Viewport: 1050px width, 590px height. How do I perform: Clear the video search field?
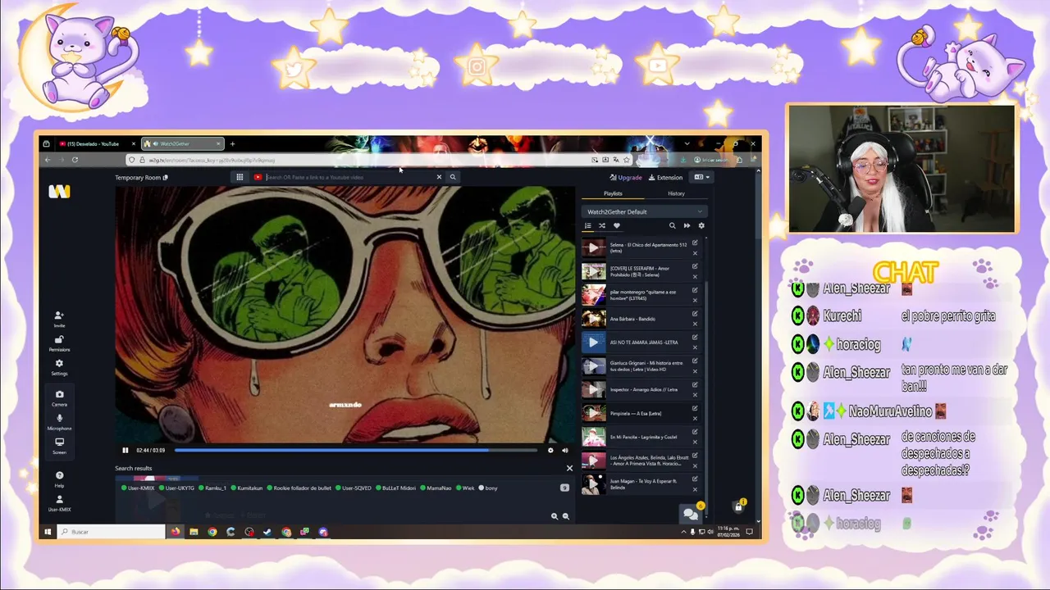[439, 177]
